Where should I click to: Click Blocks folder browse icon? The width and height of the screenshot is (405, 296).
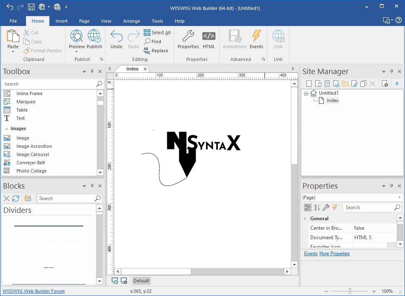pyautogui.click(x=28, y=198)
